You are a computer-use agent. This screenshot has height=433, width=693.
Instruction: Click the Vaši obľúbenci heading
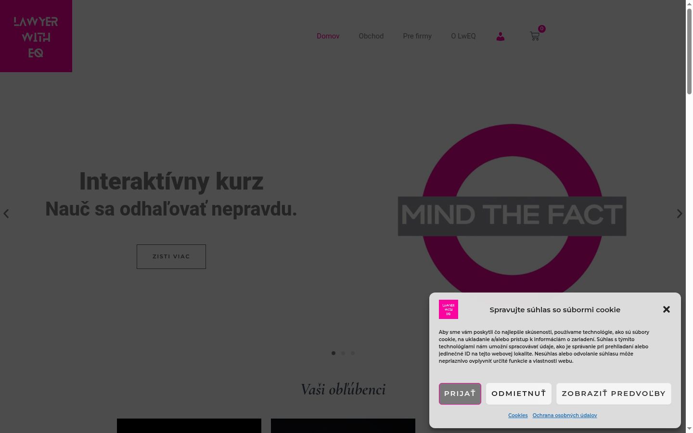[x=343, y=389]
